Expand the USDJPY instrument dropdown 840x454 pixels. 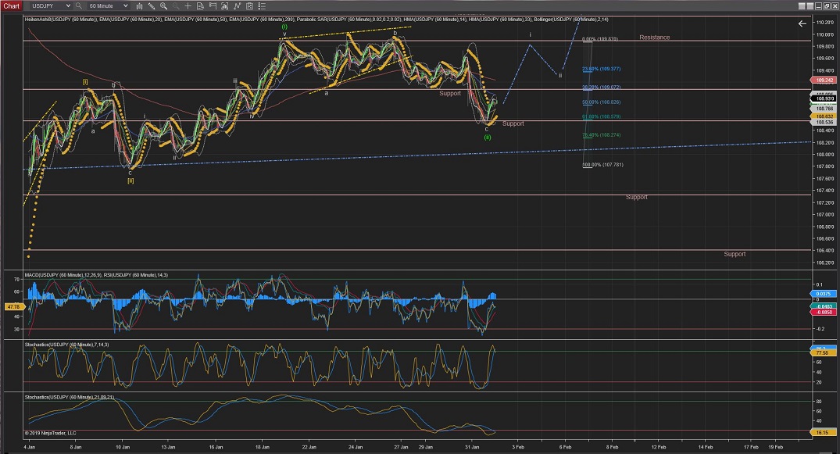[68, 5]
